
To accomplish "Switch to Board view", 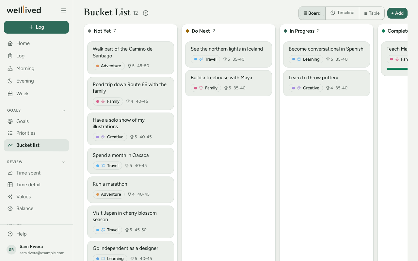I will [312, 13].
